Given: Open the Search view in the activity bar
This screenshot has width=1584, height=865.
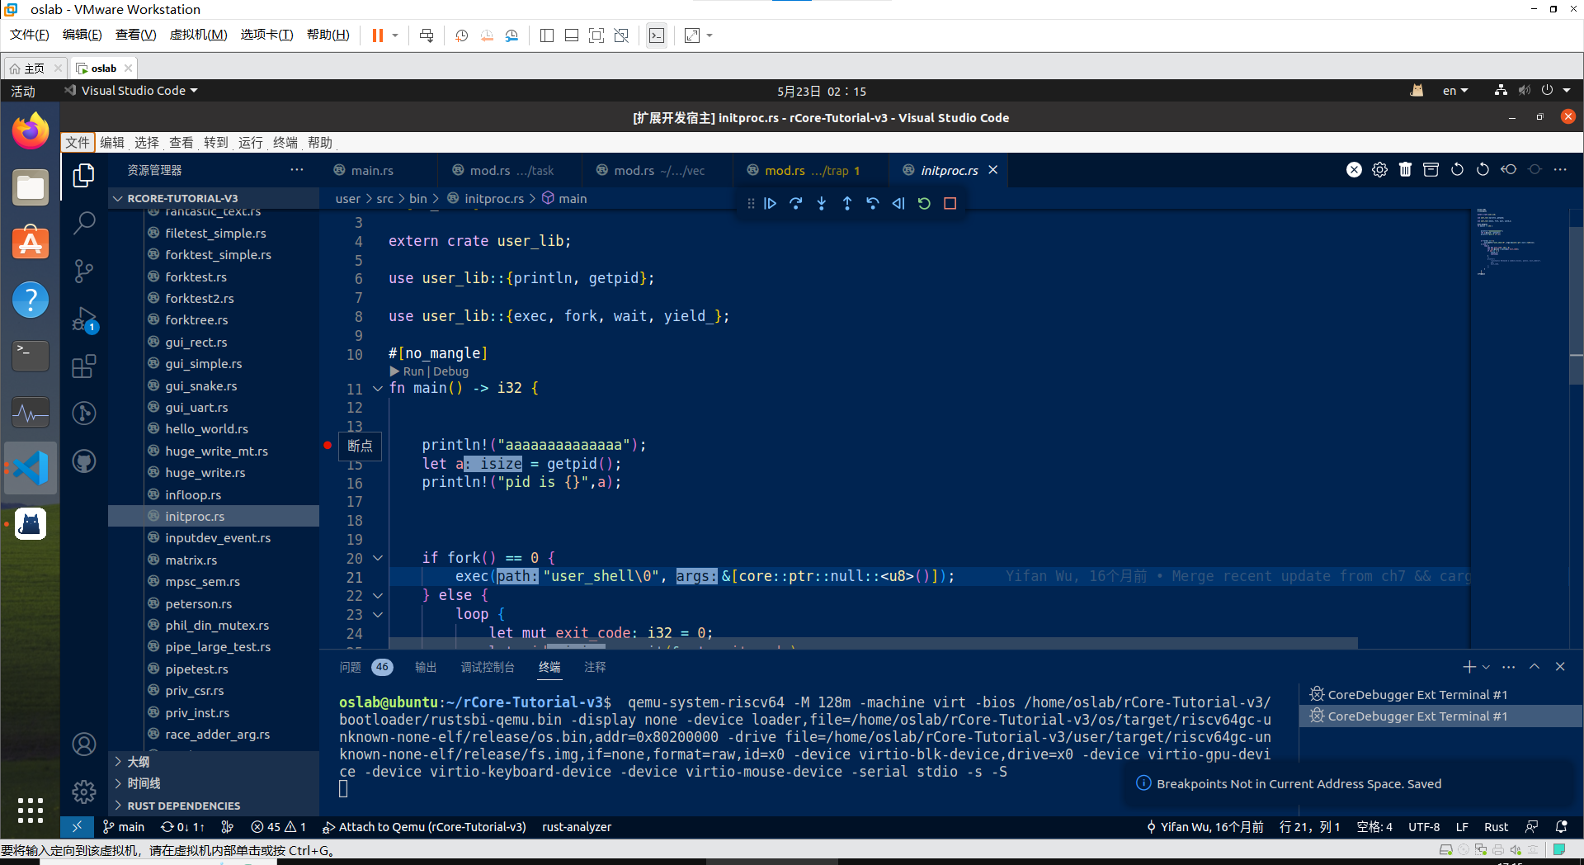Looking at the screenshot, I should 84,223.
